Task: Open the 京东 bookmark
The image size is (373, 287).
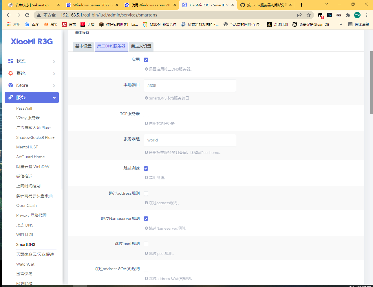Action: click(x=69, y=24)
